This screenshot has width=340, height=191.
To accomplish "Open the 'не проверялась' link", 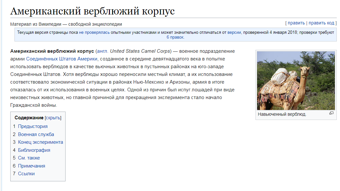I will (94, 32).
